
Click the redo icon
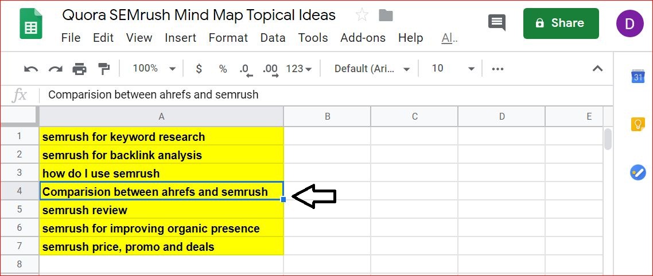(x=56, y=69)
